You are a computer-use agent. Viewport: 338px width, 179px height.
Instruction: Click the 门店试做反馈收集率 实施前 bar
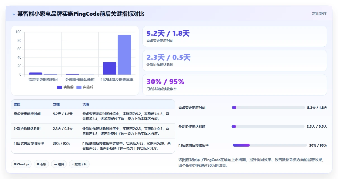[110, 68]
